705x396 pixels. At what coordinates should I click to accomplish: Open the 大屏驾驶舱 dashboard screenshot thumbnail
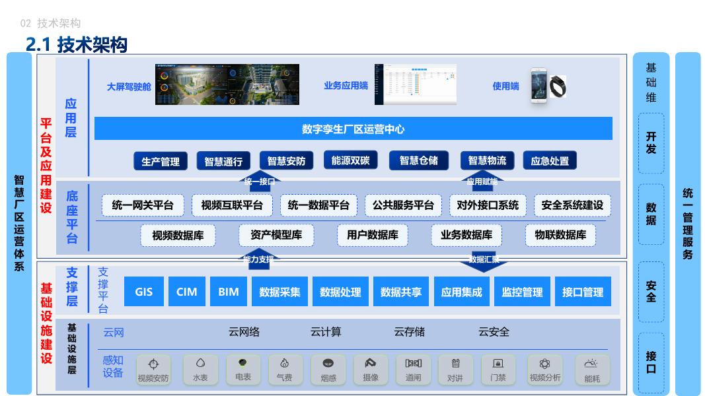point(227,84)
